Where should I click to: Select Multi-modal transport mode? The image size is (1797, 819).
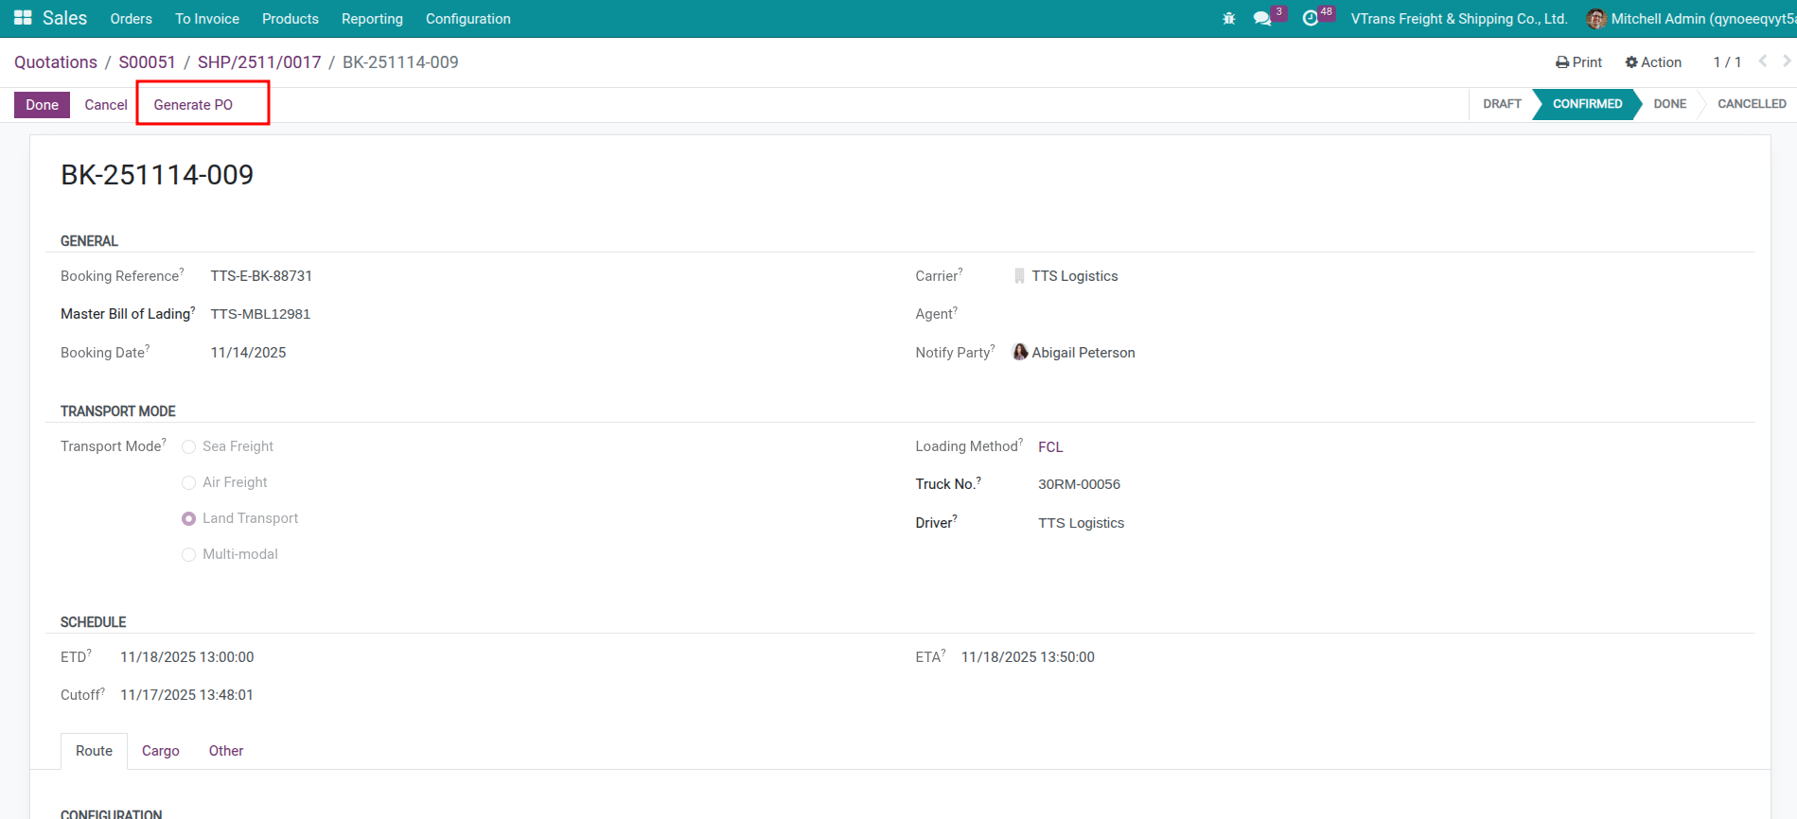[x=189, y=555]
